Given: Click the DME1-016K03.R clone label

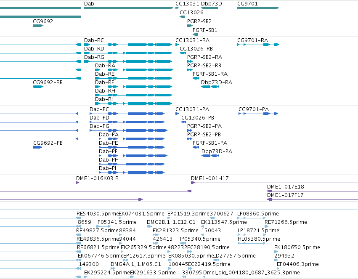Looking at the screenshot, I should click(98, 178).
